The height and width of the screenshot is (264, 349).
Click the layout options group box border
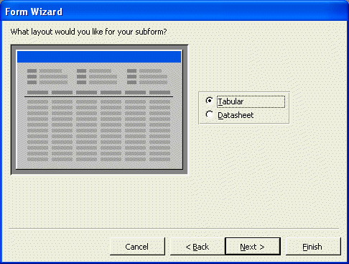coord(244,92)
